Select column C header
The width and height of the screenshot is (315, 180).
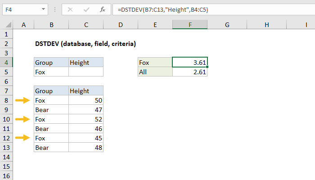point(86,25)
